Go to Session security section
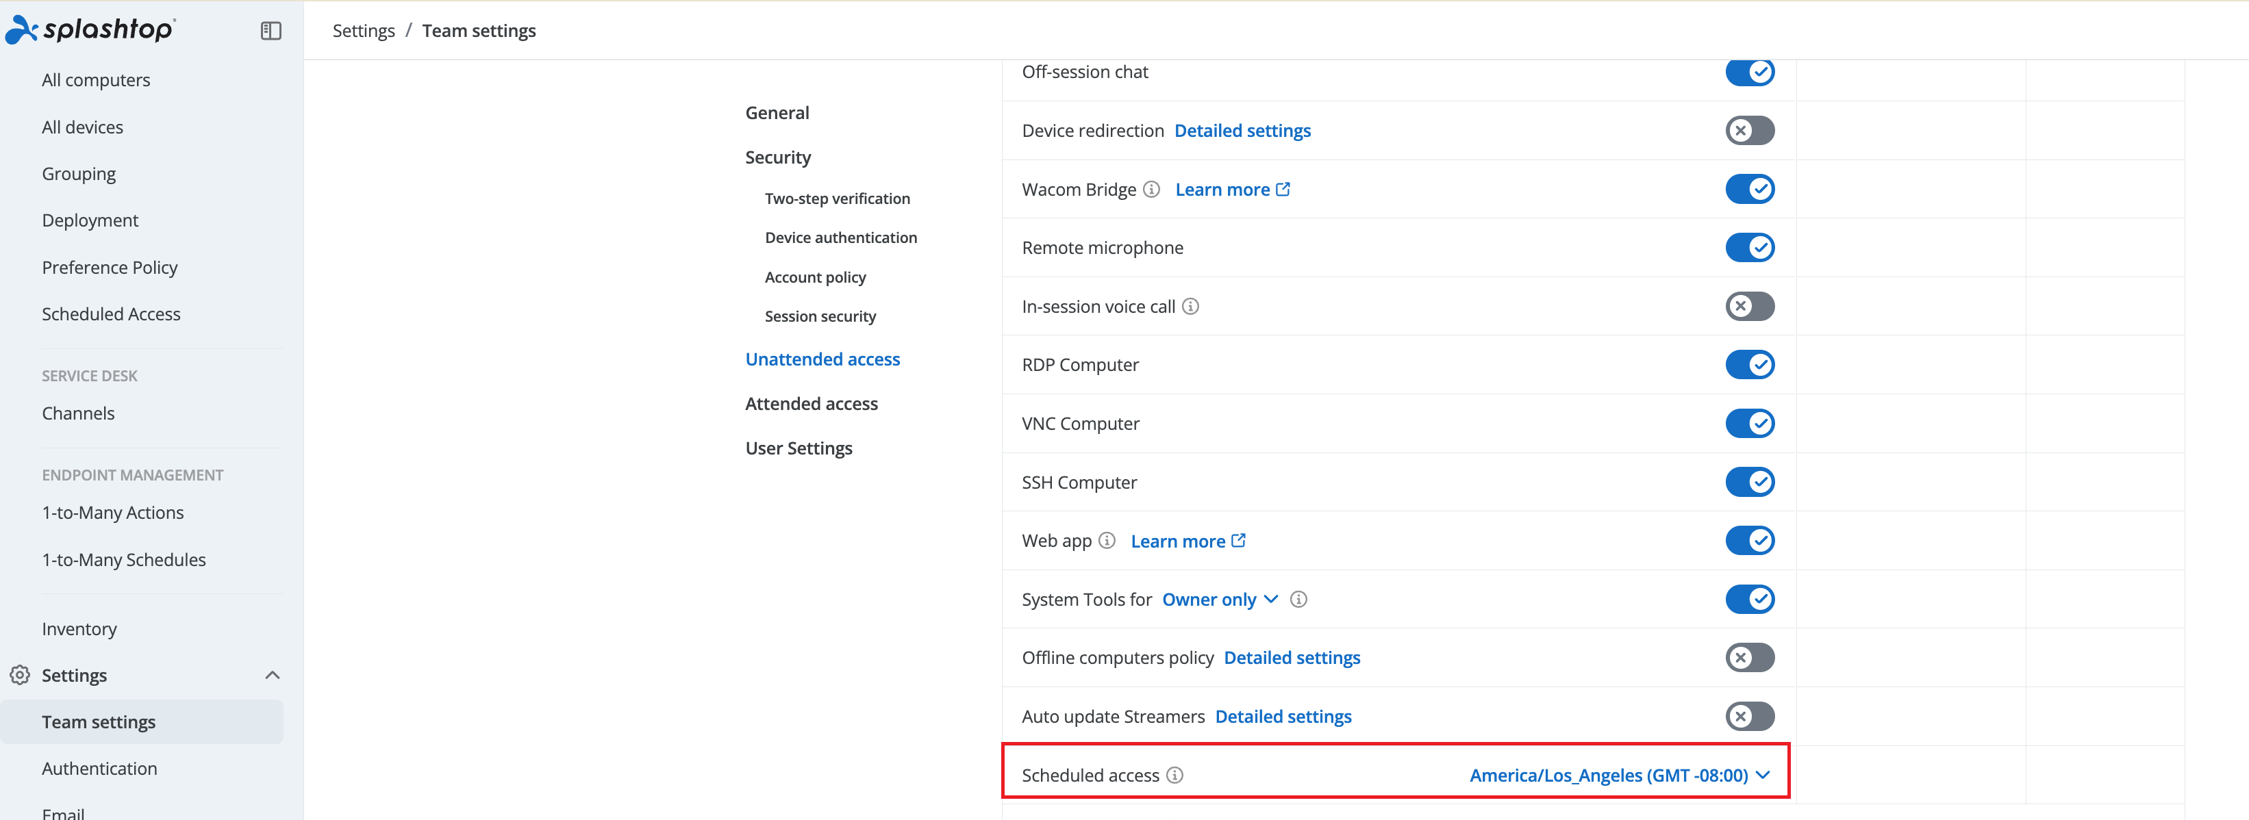The height and width of the screenshot is (820, 2249). point(820,317)
